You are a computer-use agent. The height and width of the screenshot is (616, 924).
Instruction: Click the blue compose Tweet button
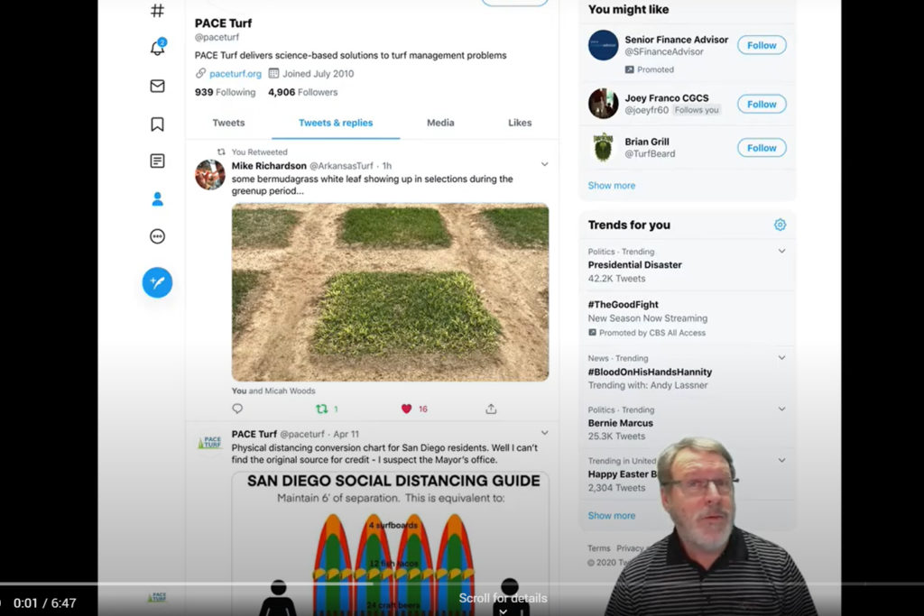pyautogui.click(x=157, y=282)
